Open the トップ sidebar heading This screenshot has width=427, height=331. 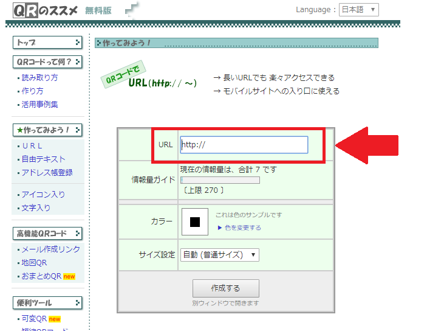pos(47,43)
